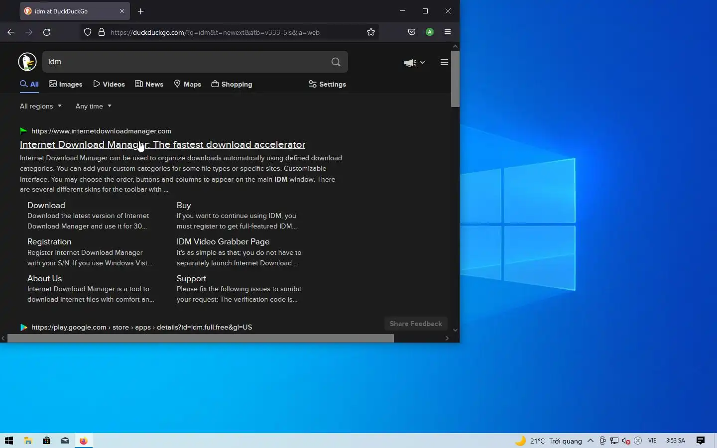The image size is (717, 448).
Task: Click the browser forward arrow
Action: click(29, 32)
